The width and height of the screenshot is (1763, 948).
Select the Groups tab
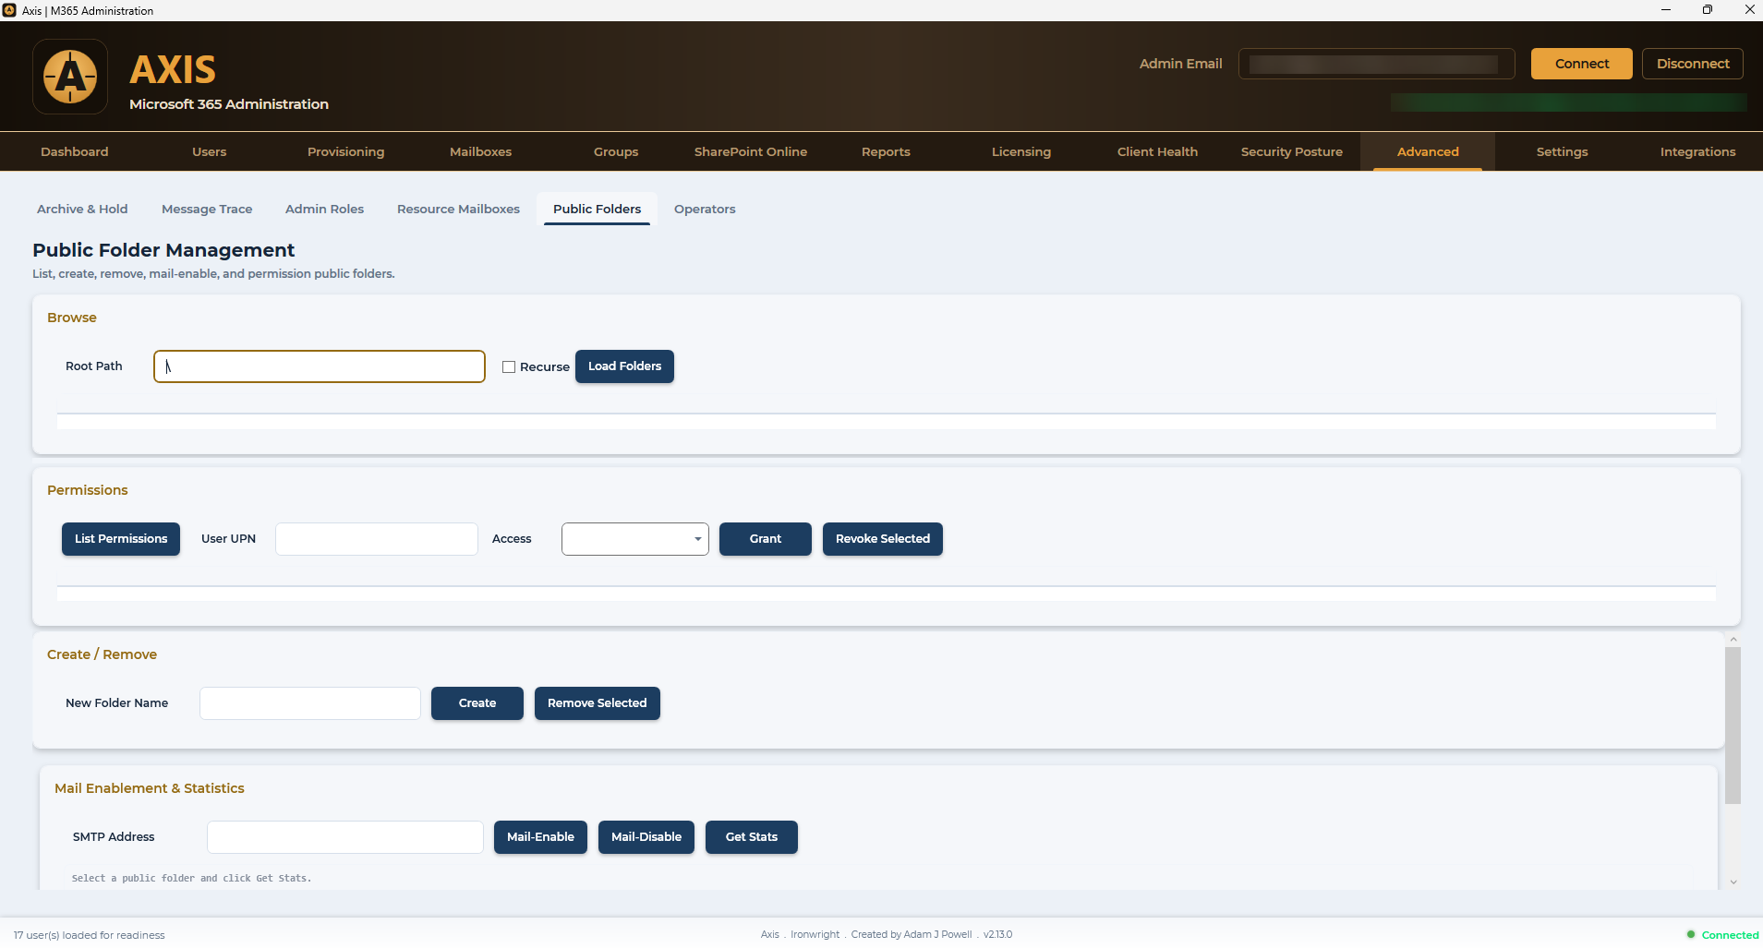click(616, 151)
